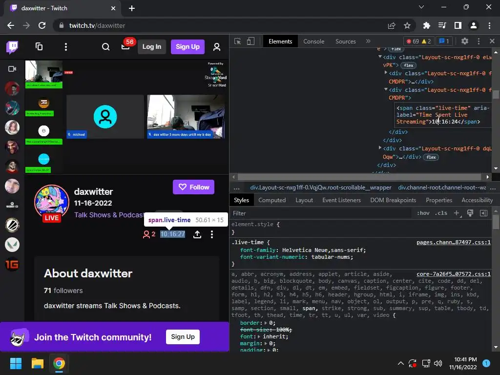Reload the Twitch page
The width and height of the screenshot is (500, 375).
click(42, 25)
